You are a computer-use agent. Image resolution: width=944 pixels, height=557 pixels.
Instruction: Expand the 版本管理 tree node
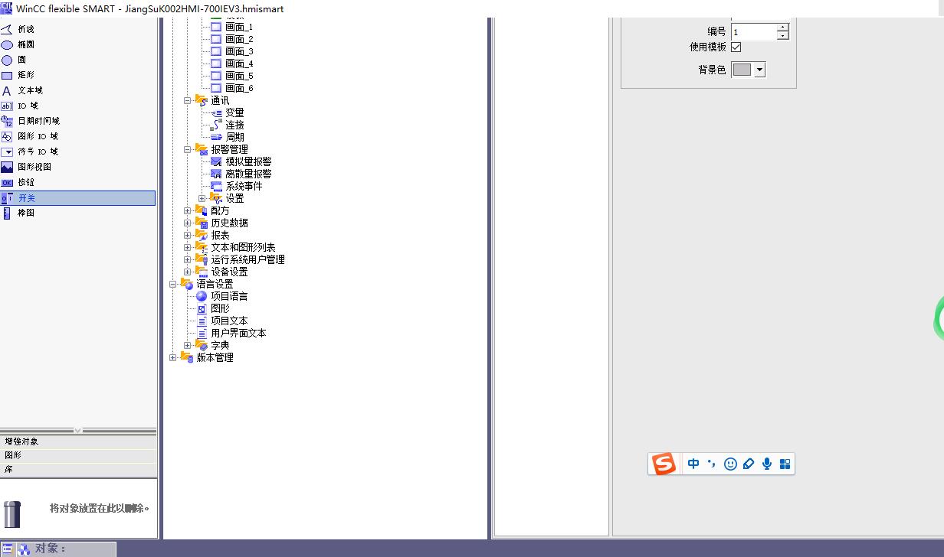click(173, 357)
